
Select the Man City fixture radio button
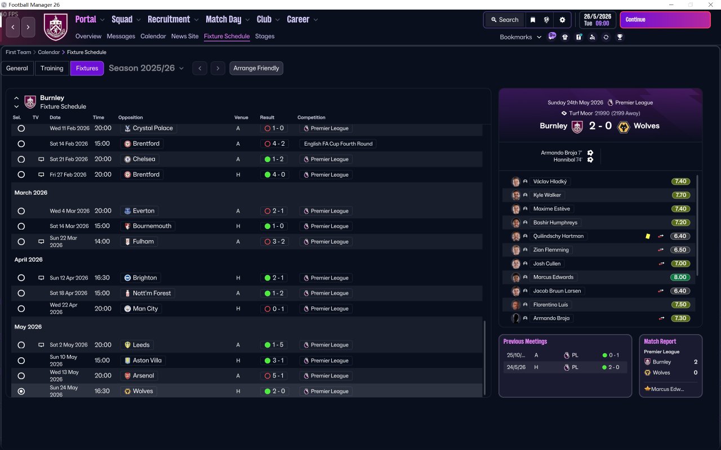pyautogui.click(x=21, y=309)
